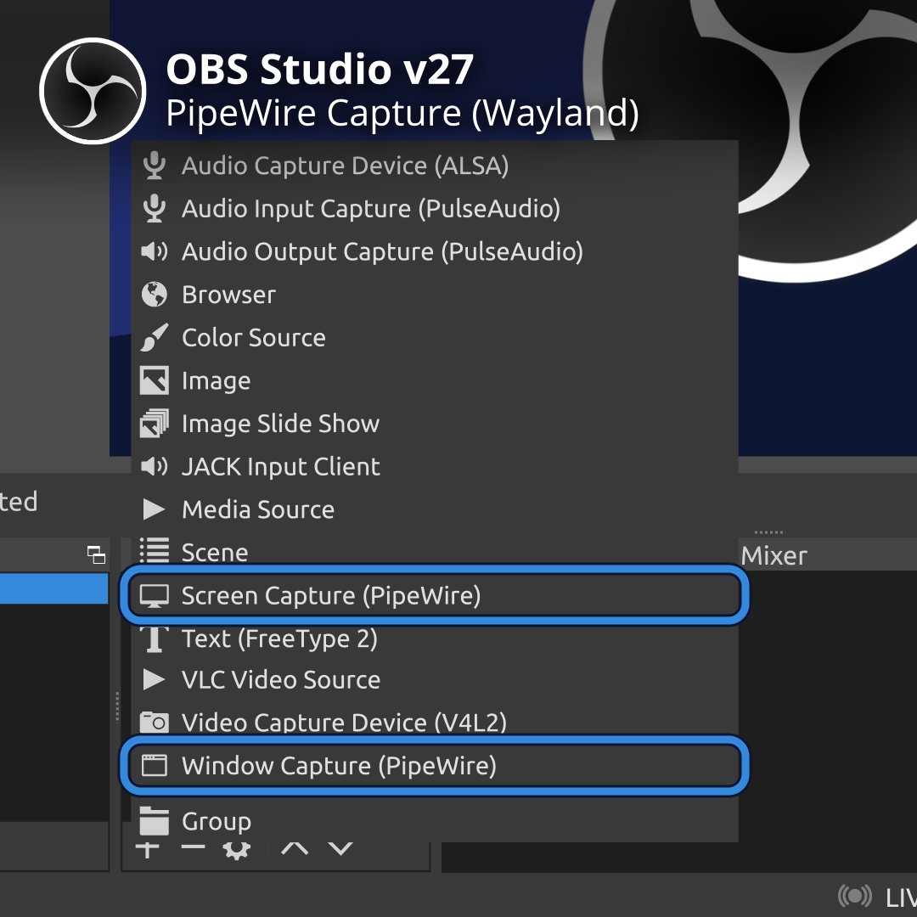The image size is (917, 917).
Task: Remove selected source with minus button
Action: click(193, 847)
